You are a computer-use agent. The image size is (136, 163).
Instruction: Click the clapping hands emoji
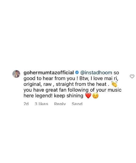click(114, 84)
